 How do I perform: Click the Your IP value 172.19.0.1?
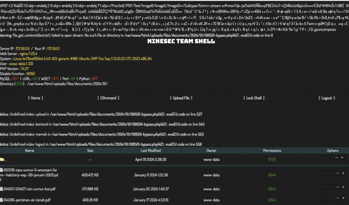(x=54, y=49)
